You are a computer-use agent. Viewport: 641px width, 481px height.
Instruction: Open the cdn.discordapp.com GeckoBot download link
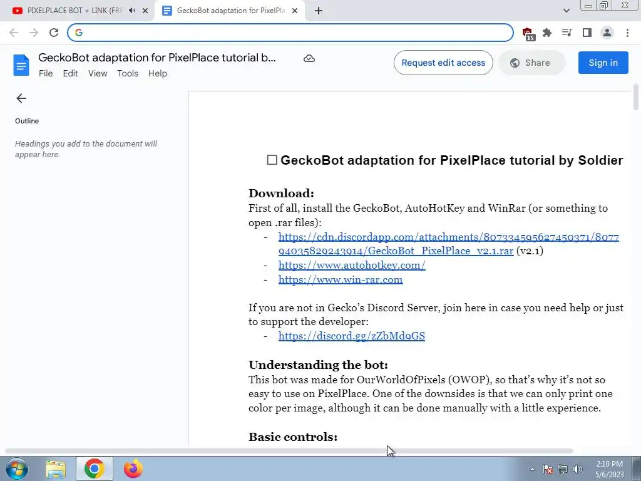tap(448, 244)
